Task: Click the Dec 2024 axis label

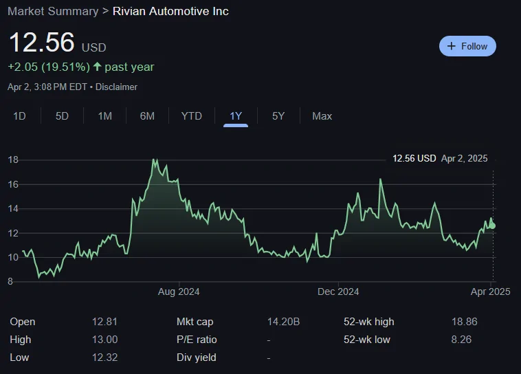Action: (x=338, y=291)
